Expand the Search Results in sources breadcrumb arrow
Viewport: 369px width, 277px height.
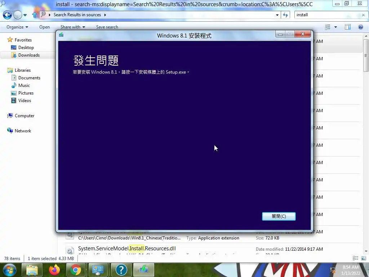click(105, 15)
